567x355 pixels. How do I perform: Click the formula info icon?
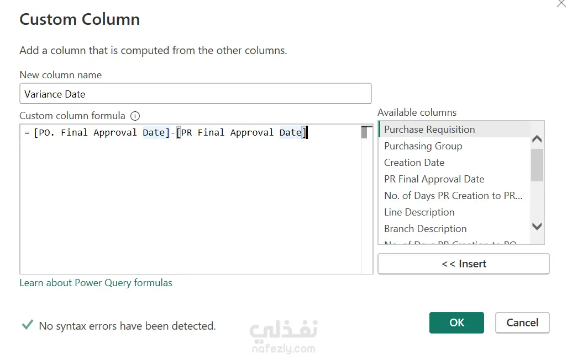[135, 116]
